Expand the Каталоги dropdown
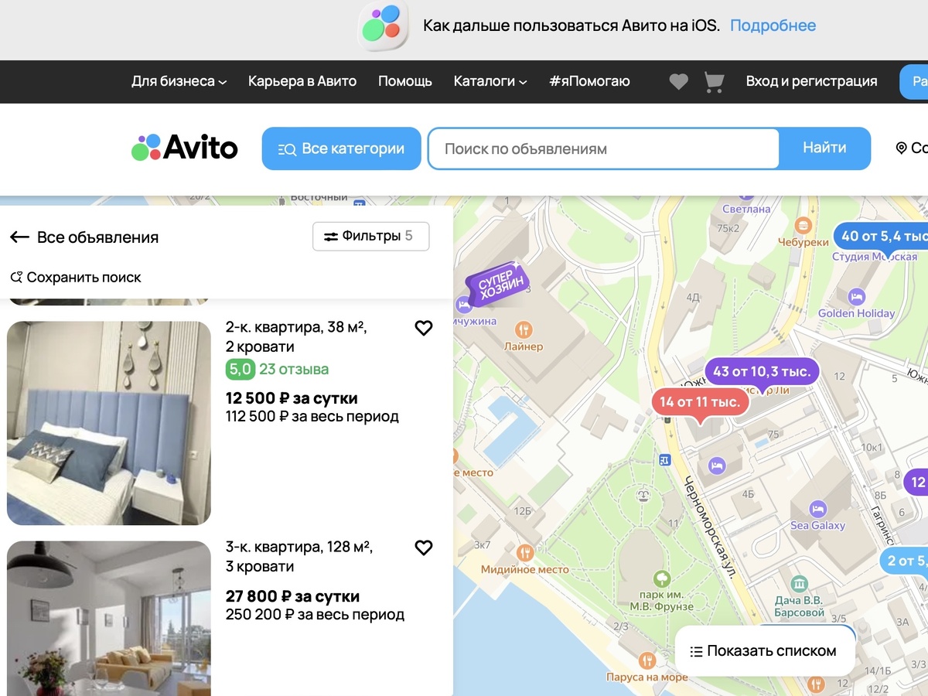Screen dimensions: 928x696 point(490,81)
